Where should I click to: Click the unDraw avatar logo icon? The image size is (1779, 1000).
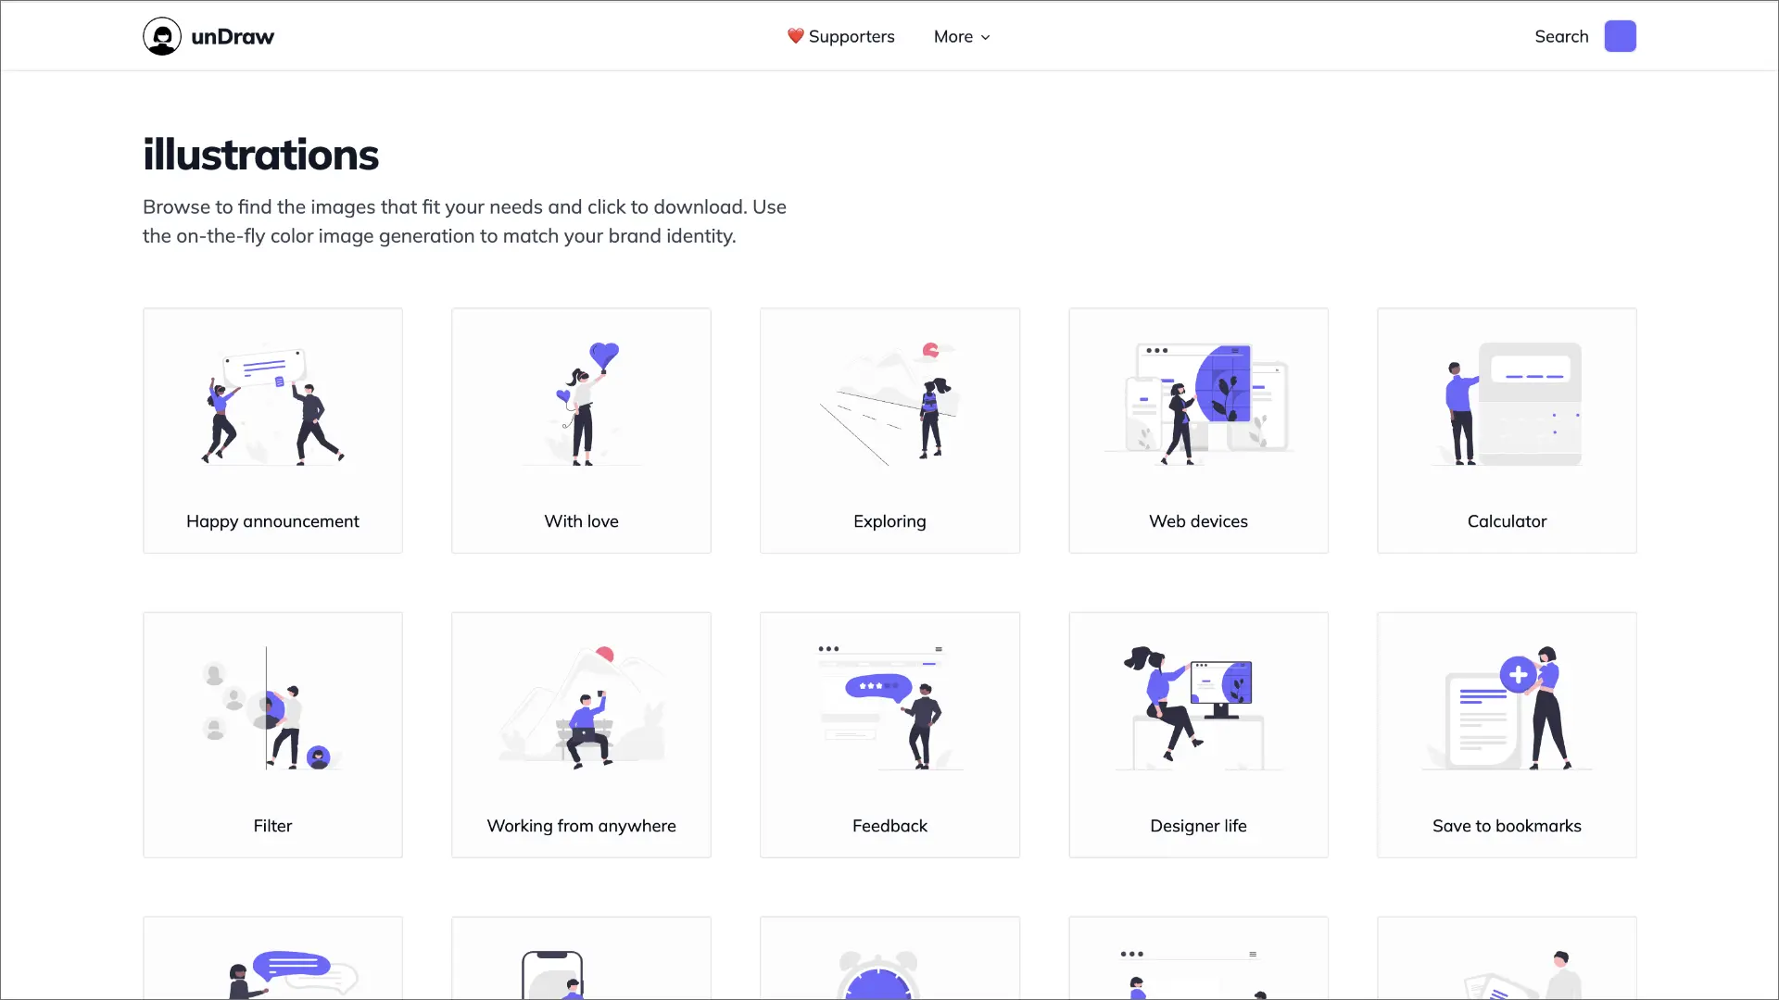point(162,37)
